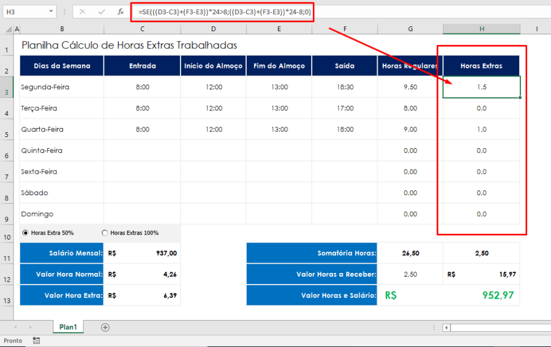Click the 'Domingo' cell
The image size is (551, 347).
pyautogui.click(x=62, y=214)
